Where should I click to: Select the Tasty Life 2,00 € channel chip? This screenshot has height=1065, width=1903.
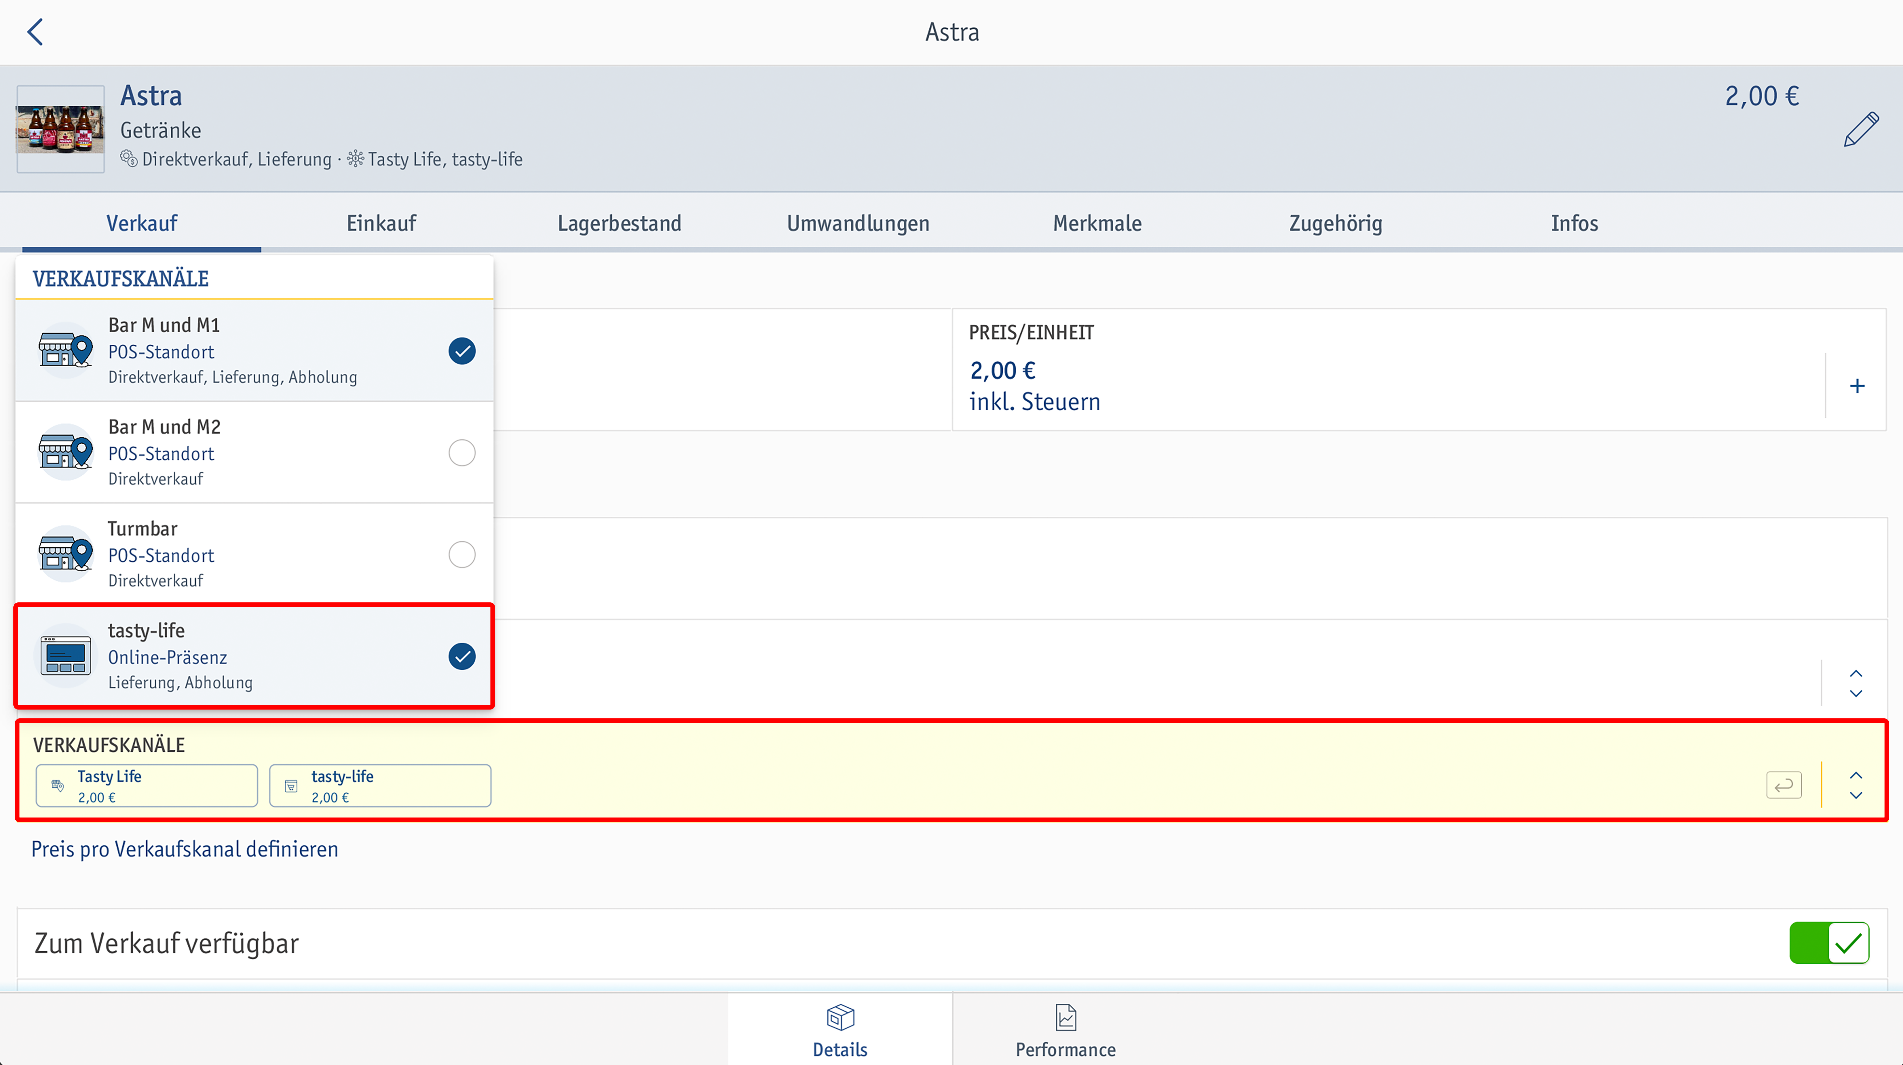147,785
